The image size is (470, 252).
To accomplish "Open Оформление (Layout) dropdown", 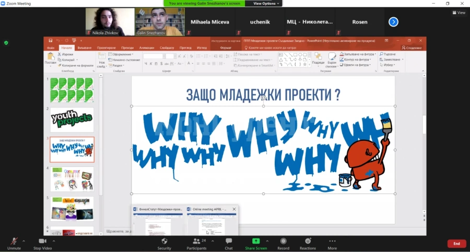I will [x=121, y=54].
